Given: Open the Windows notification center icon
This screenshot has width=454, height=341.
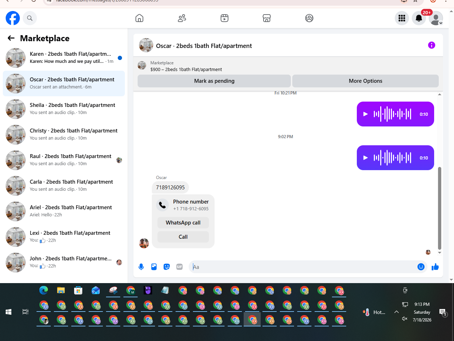Looking at the screenshot, I should (443, 312).
